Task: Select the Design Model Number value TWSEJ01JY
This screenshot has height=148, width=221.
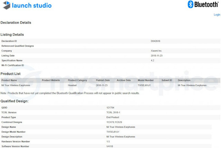Action: [113, 132]
